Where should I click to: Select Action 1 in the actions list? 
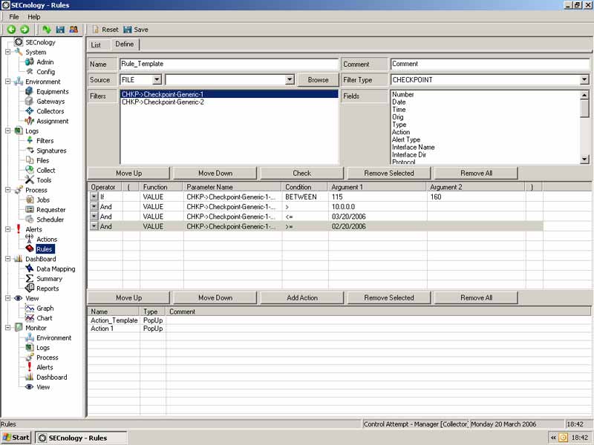[102, 329]
